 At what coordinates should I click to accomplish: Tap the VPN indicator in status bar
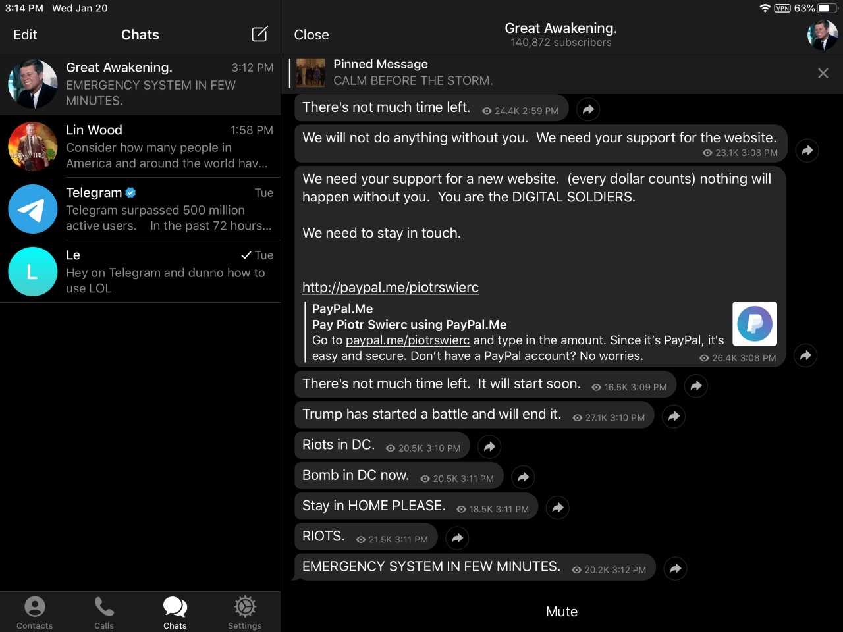782,8
